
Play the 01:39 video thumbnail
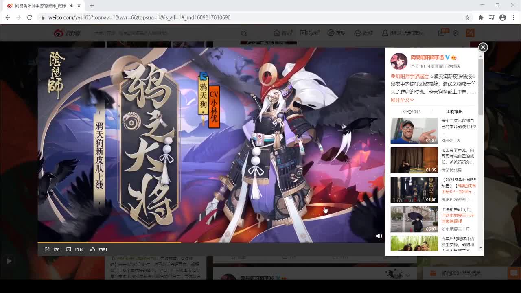414,160
